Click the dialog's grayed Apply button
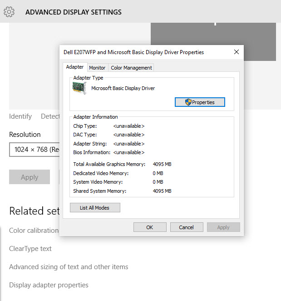Image resolution: width=281 pixels, height=301 pixels. click(223, 227)
